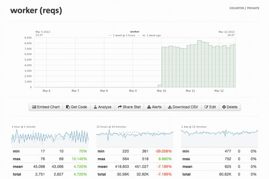Screen dimensions: 269x179
Task: Open the Alerts button
Action: point(155,107)
